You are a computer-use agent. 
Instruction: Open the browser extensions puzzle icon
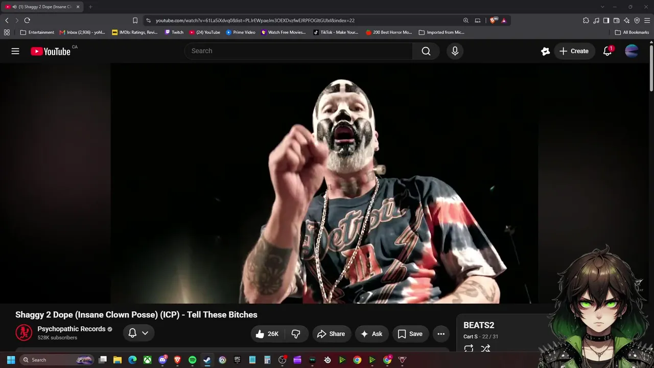point(586,20)
